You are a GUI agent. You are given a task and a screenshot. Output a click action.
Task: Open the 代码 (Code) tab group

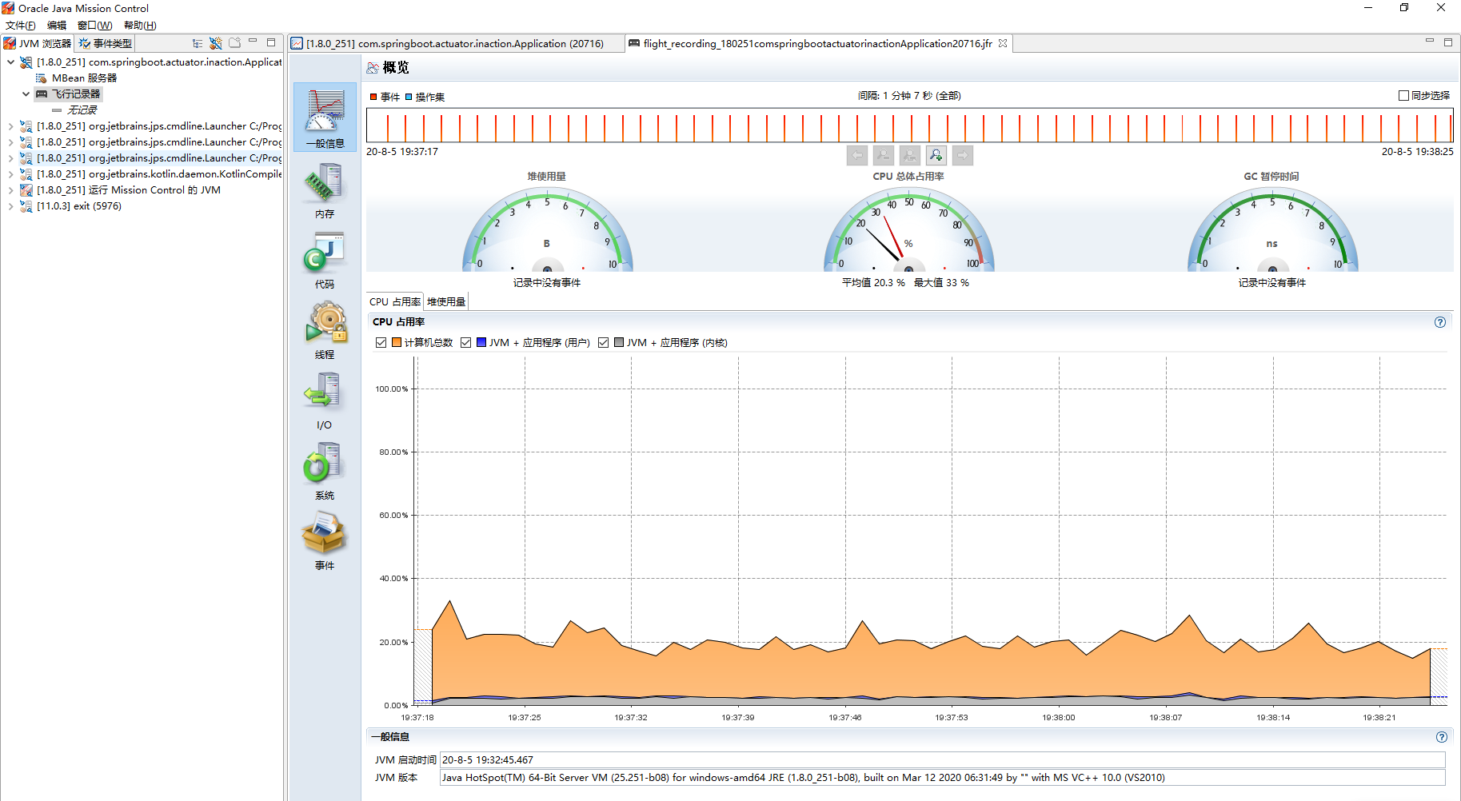(x=325, y=261)
